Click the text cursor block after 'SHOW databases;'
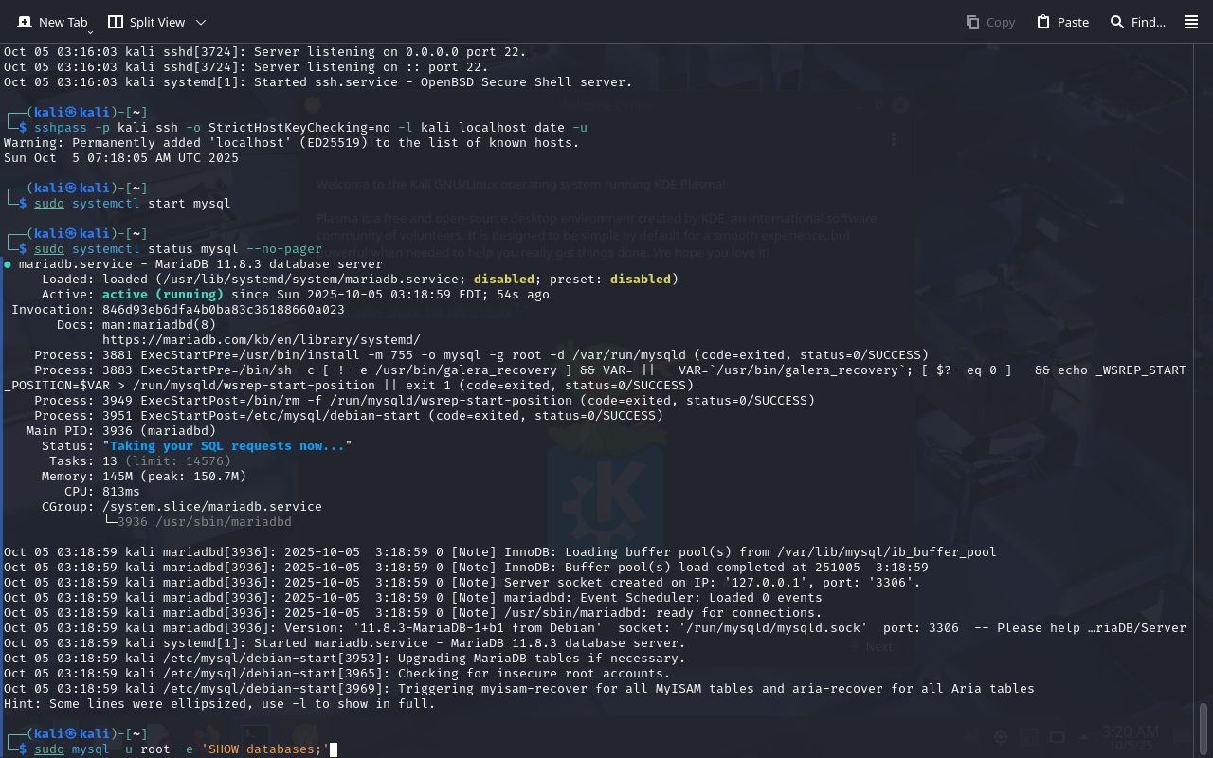Screen dimensions: 1213x758 334,749
